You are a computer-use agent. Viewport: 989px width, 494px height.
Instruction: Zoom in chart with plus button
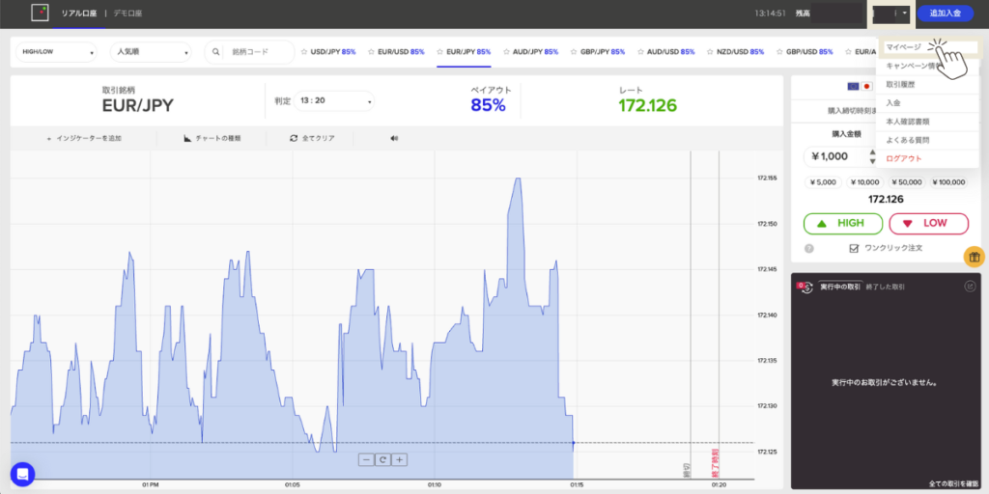(x=399, y=459)
